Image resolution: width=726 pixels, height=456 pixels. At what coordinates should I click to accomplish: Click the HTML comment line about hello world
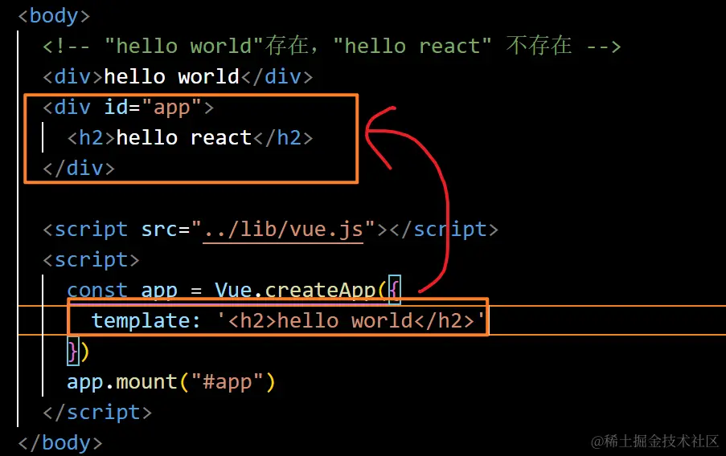[331, 46]
